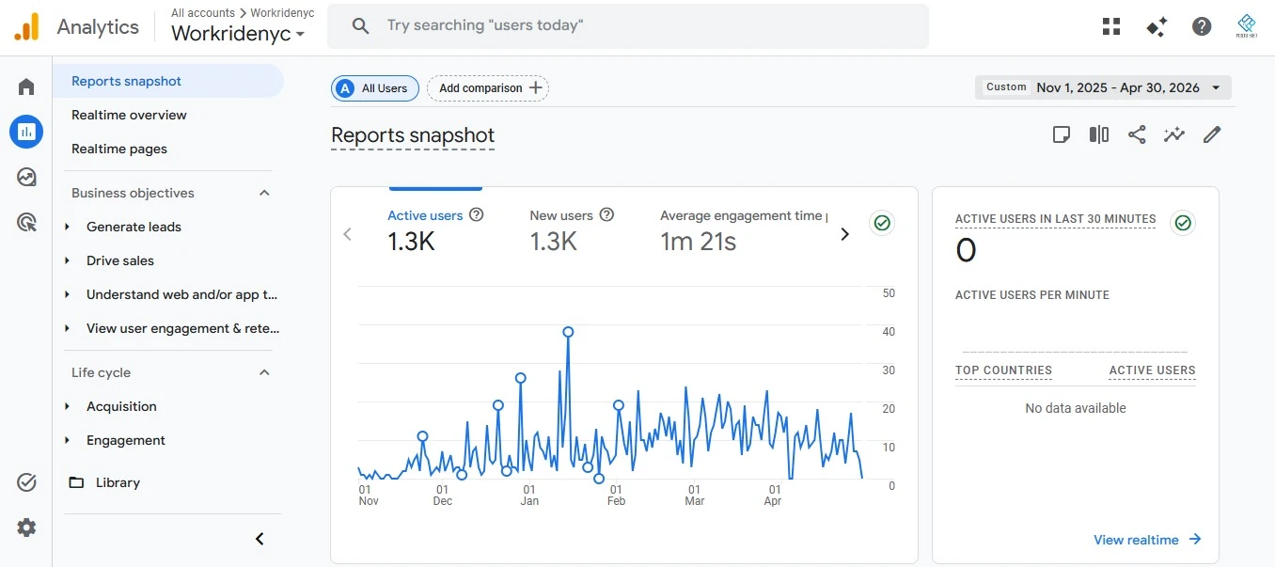Select the New users metric tab
The width and height of the screenshot is (1275, 567).
pyautogui.click(x=572, y=230)
